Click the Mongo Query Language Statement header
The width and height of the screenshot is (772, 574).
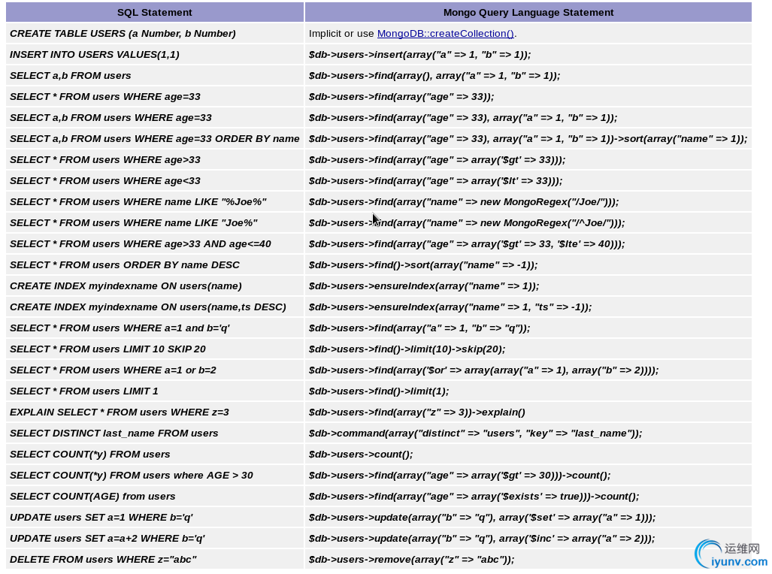coord(528,12)
